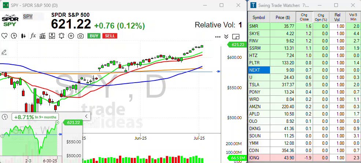Click the green BUY button
361x163 pixels.
point(94,36)
